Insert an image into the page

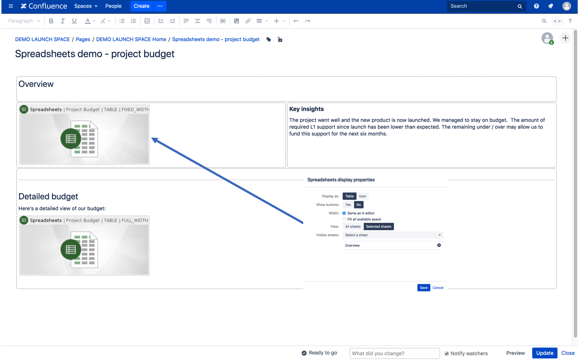coord(236,21)
